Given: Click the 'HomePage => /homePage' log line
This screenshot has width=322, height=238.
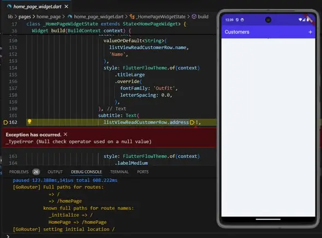Looking at the screenshot, I should tap(77, 222).
